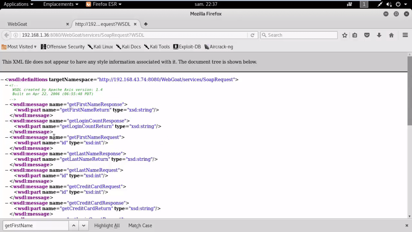Collapse the getFirstNameRequest message node

click(x=7, y=137)
